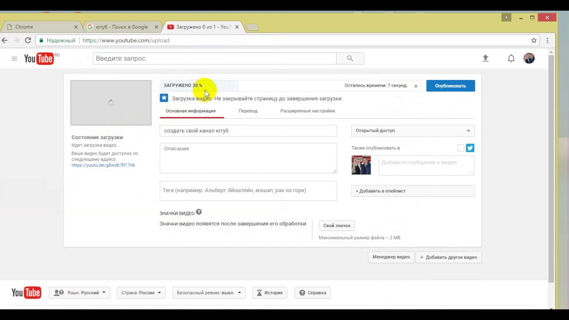Image resolution: width=569 pixels, height=320 pixels.
Task: Open the YouTube hamburger guide menu
Action: (14, 59)
